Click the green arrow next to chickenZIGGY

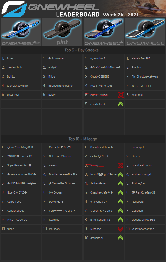click(121, 202)
